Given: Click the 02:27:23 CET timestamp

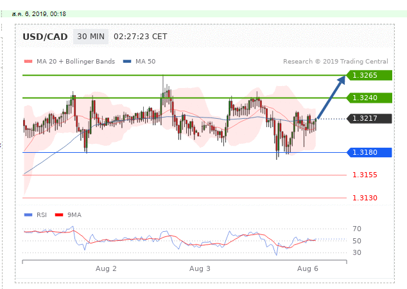Looking at the screenshot, I should (140, 37).
